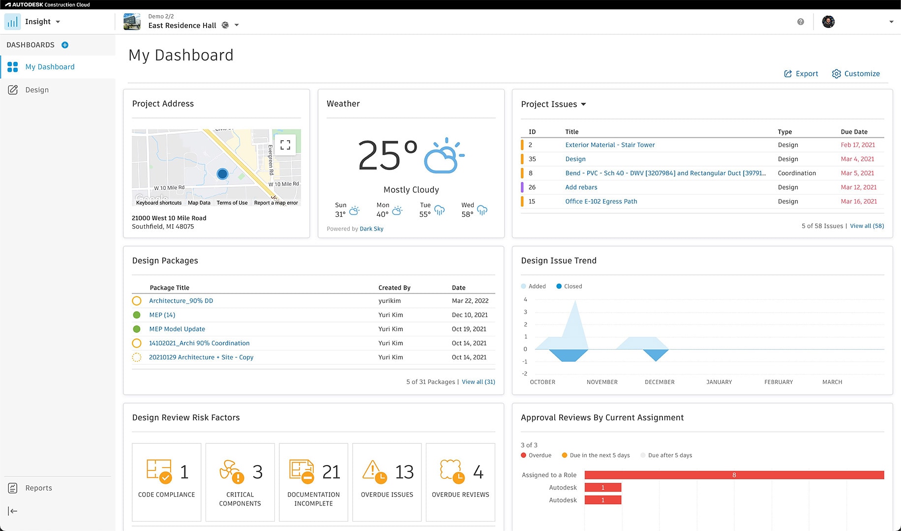
Task: Toggle the Added series in legend
Action: tap(533, 287)
